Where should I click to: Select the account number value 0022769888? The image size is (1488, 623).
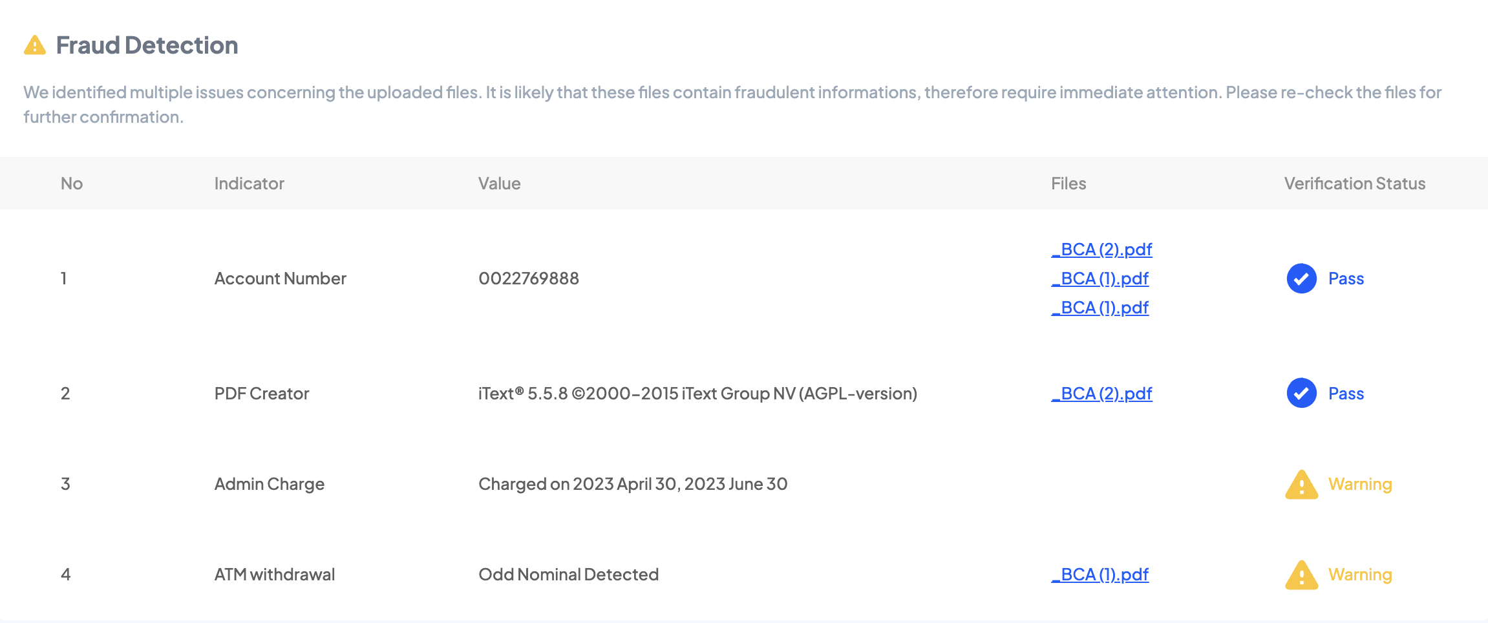(x=528, y=279)
